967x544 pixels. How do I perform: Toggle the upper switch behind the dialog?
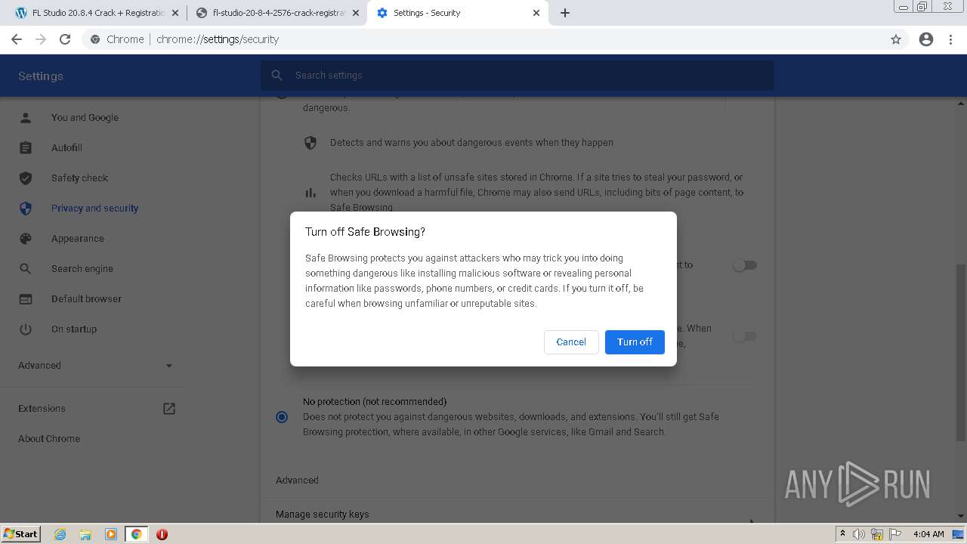pyautogui.click(x=745, y=265)
